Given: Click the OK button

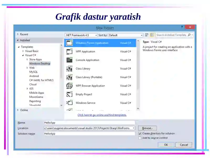Looking at the screenshot, I should click(x=166, y=145).
